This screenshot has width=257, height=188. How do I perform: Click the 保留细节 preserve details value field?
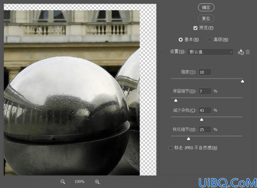[x=205, y=91]
